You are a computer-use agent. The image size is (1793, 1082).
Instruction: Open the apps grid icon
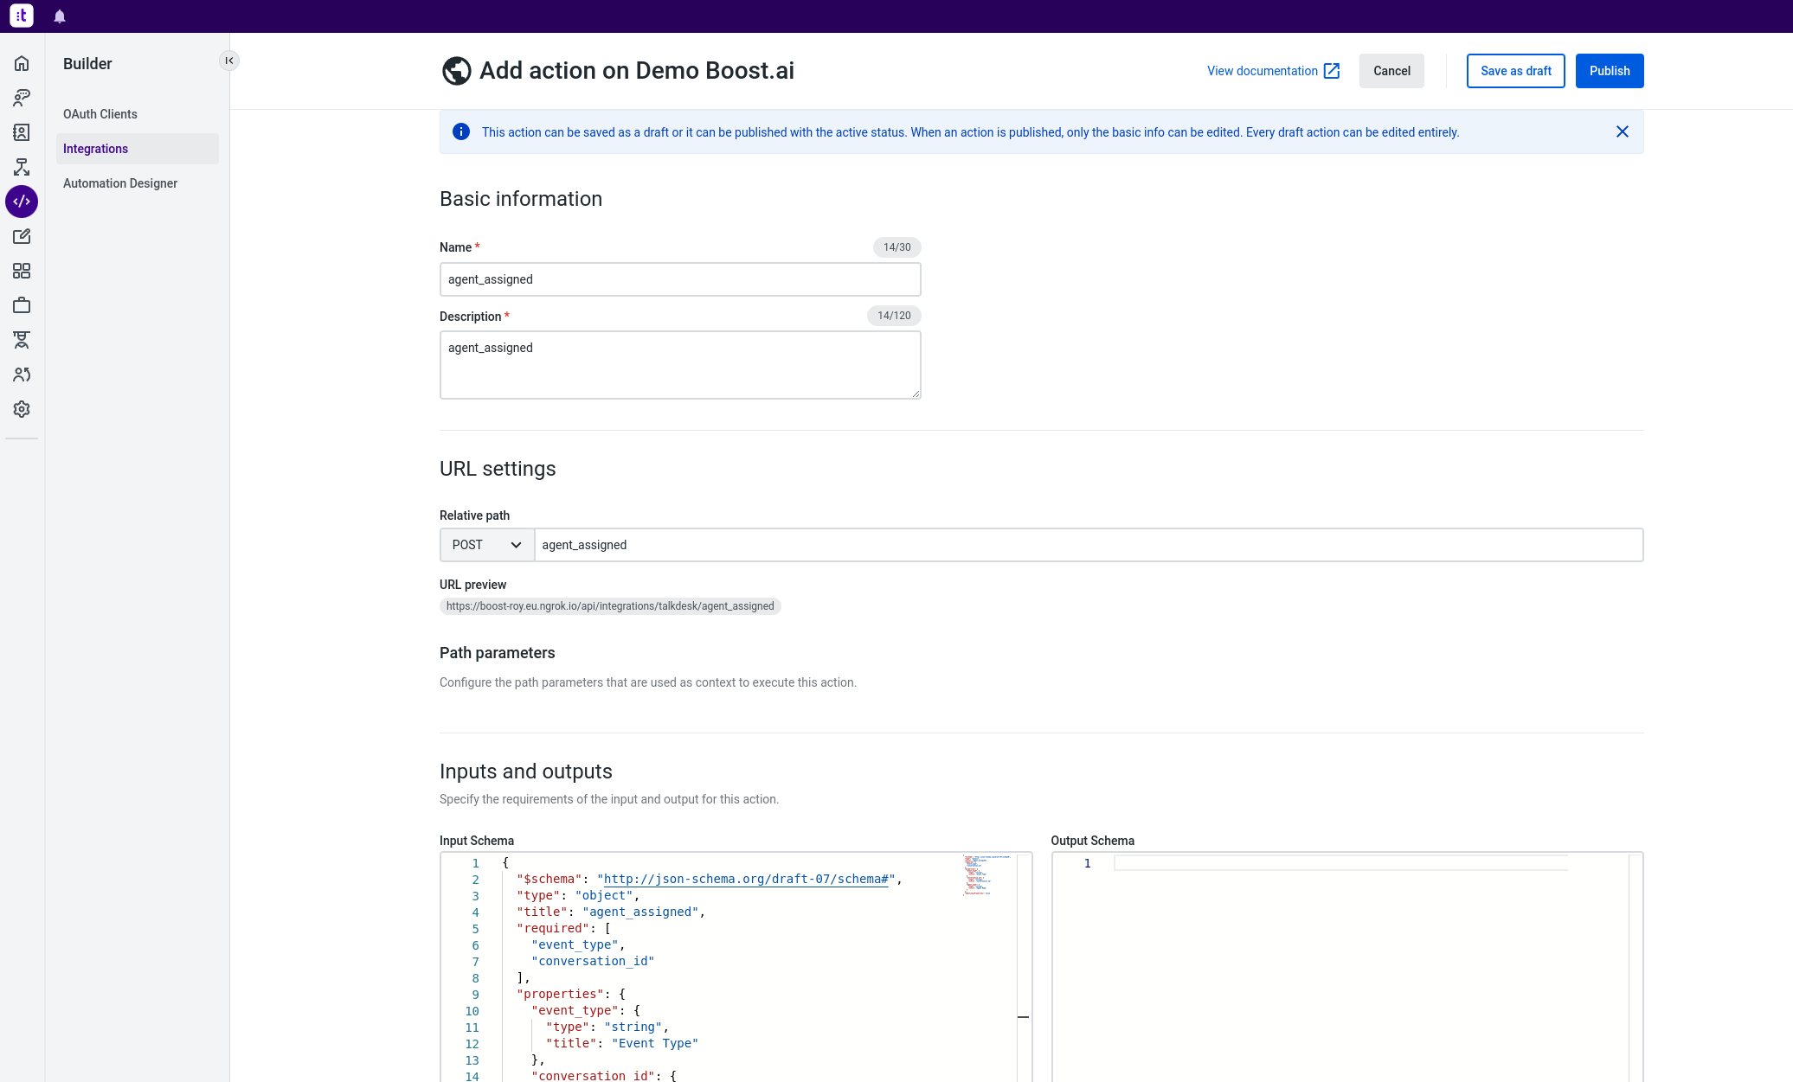click(22, 271)
